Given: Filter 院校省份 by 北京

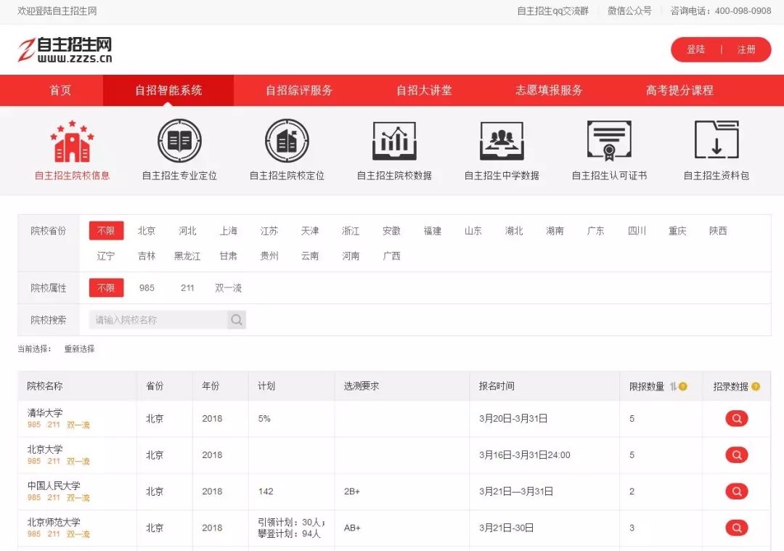Looking at the screenshot, I should (147, 231).
